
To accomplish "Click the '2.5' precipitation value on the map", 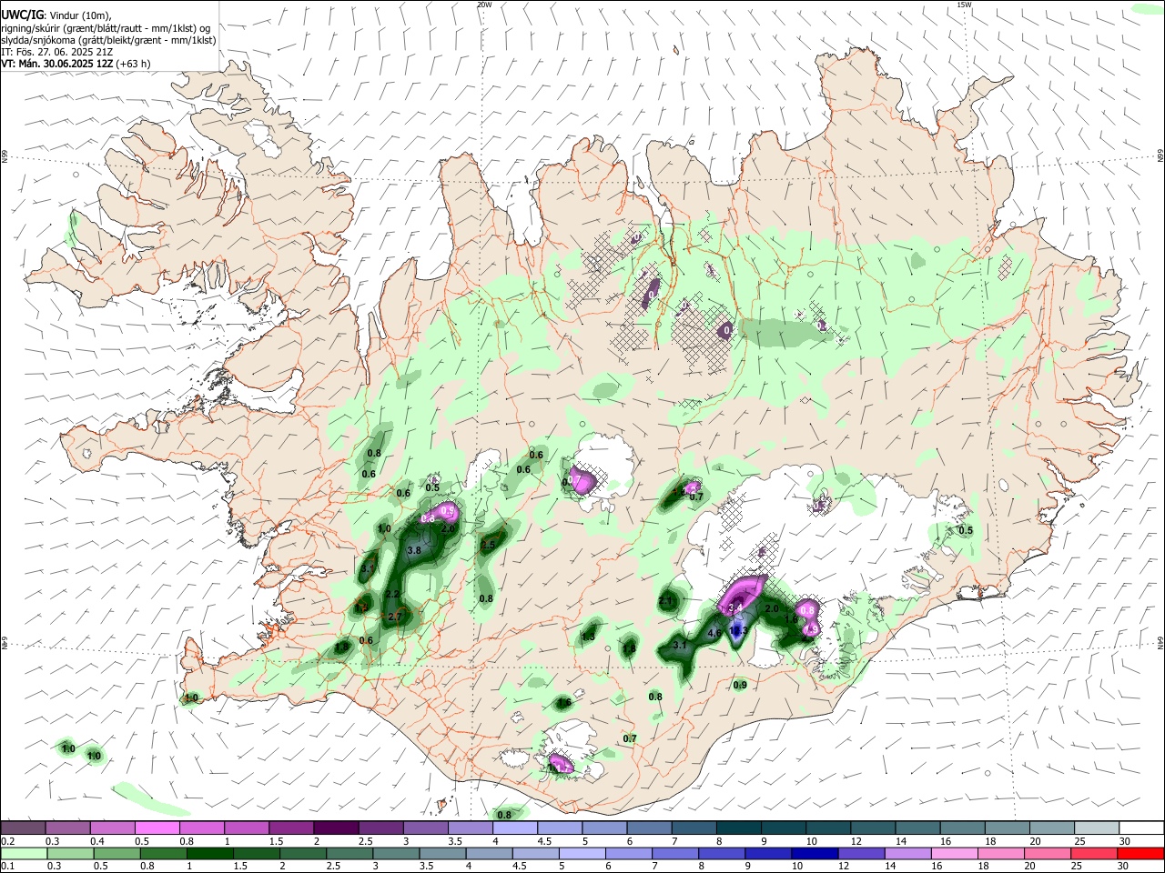I will 488,545.
